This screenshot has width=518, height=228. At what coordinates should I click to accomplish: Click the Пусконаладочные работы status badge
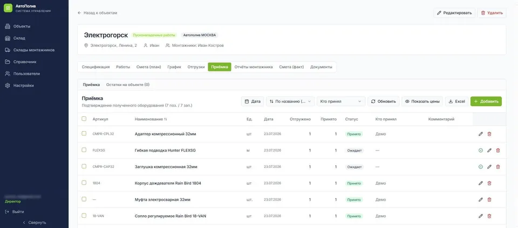[x=154, y=35]
